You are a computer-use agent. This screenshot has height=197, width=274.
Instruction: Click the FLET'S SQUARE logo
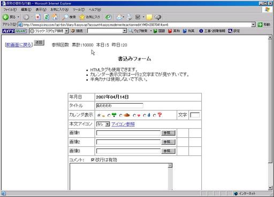[x=14, y=31]
